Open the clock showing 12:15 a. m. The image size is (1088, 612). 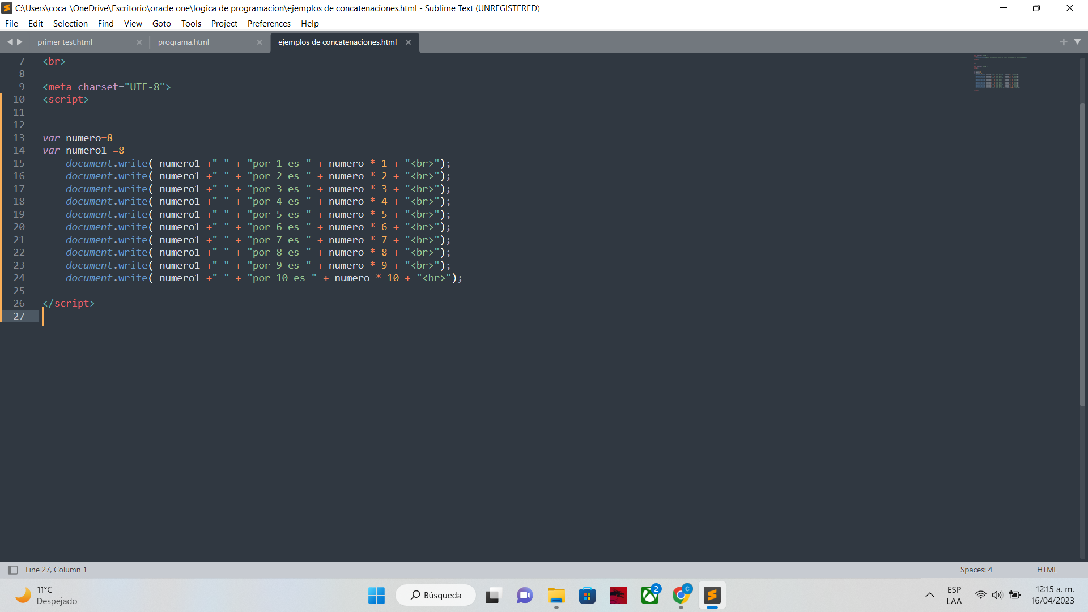pos(1053,595)
